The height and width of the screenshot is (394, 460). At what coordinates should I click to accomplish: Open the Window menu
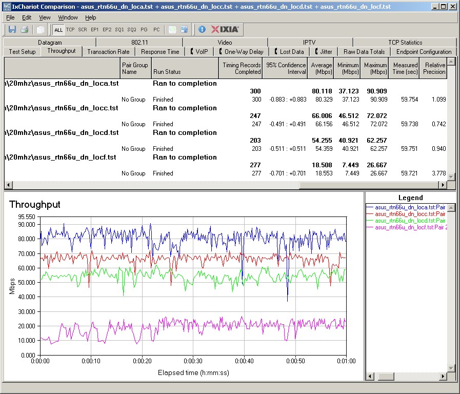click(68, 17)
